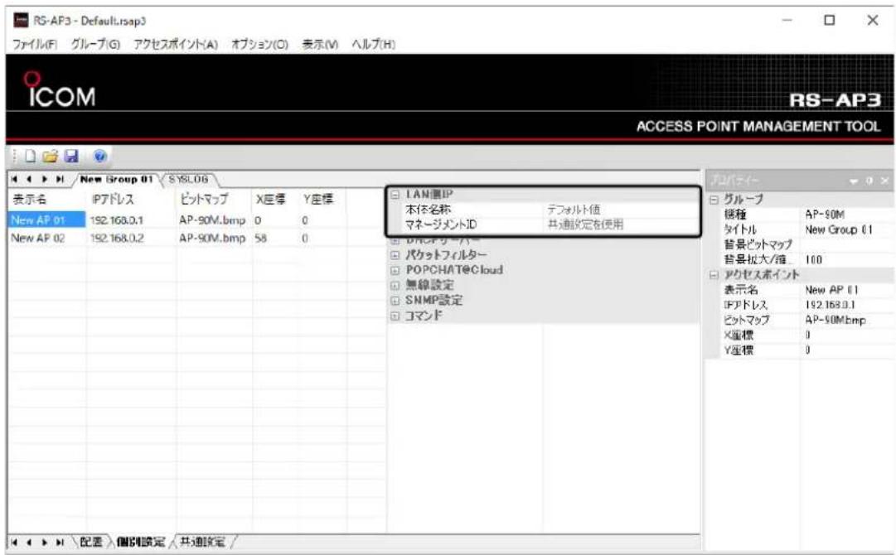
Task: Open the ヘルプ(H) menu
Action: (373, 45)
